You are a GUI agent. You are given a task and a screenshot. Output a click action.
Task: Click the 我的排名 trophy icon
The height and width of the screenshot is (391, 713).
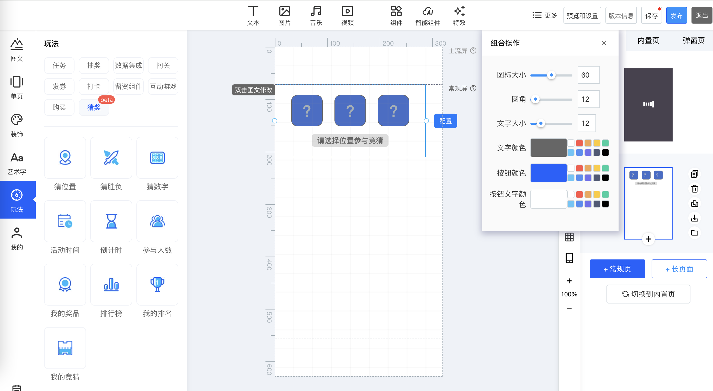tap(157, 284)
